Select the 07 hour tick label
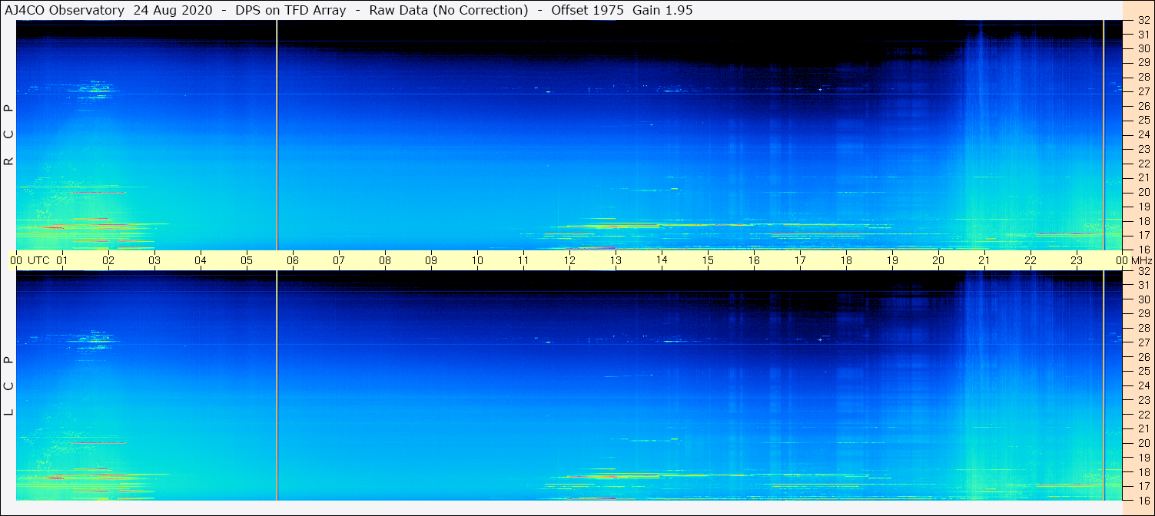 [339, 260]
